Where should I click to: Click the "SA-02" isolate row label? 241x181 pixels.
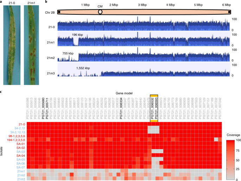[x=21, y=148]
